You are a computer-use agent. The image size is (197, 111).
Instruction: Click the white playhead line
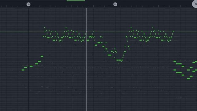click(x=86, y=60)
